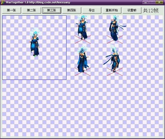Open frame settings via 设置帧
Screen dimensions: 165x139
point(132,10)
